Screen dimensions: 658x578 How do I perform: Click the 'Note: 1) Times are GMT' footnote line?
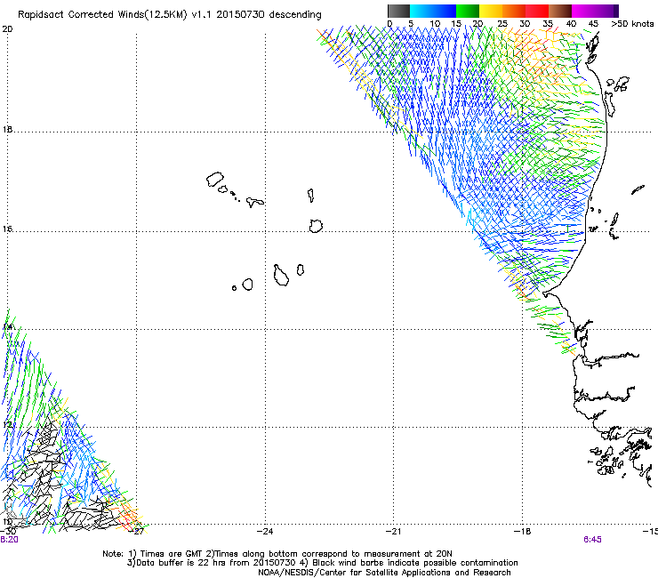coord(277,554)
